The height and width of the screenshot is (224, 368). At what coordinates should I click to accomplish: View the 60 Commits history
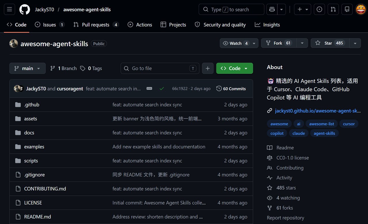coord(231,89)
